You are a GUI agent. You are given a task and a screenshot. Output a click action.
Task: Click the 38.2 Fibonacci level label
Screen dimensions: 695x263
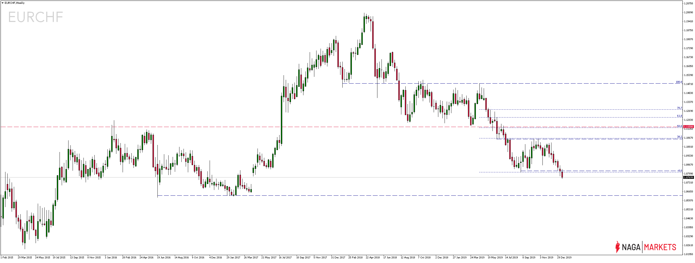tap(679, 137)
